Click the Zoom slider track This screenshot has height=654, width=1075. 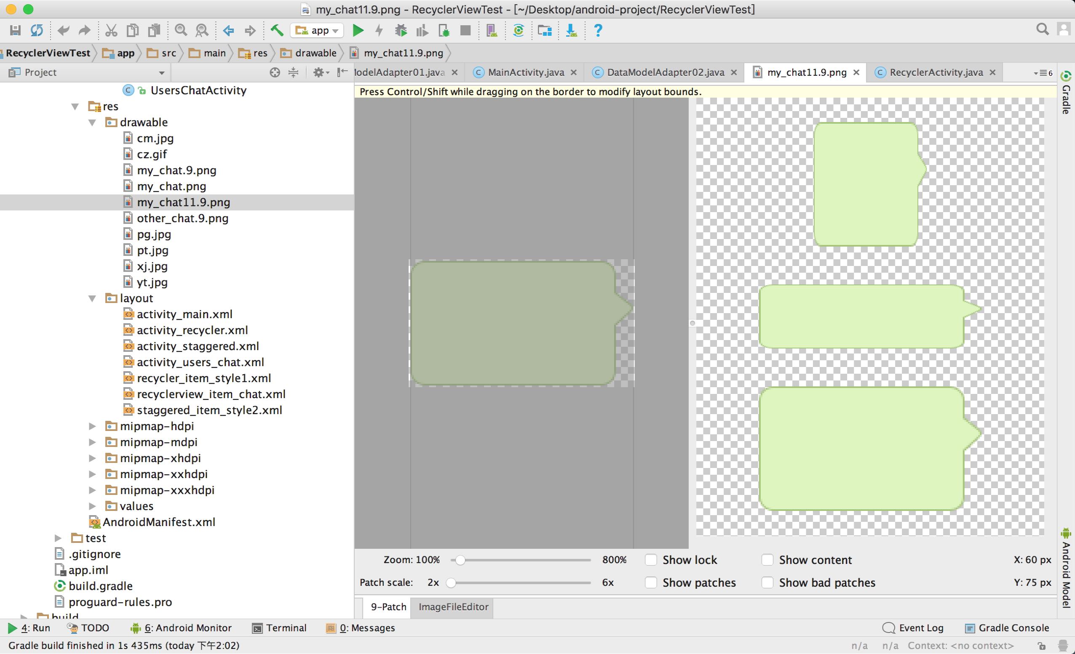coord(524,560)
